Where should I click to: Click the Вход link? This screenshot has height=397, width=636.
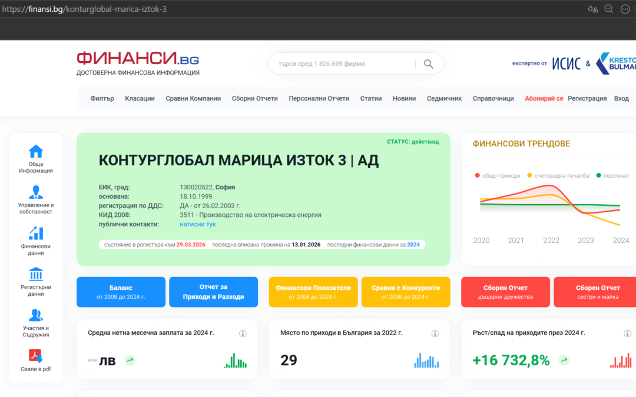[621, 98]
